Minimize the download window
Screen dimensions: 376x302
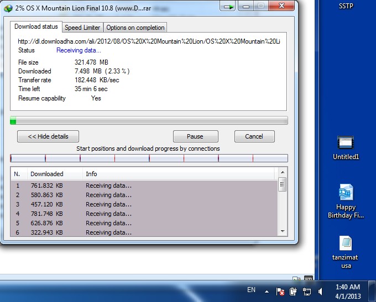246,7
